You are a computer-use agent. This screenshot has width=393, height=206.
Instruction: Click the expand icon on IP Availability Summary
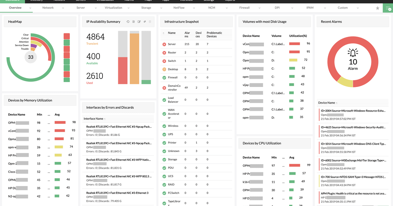tap(145, 22)
